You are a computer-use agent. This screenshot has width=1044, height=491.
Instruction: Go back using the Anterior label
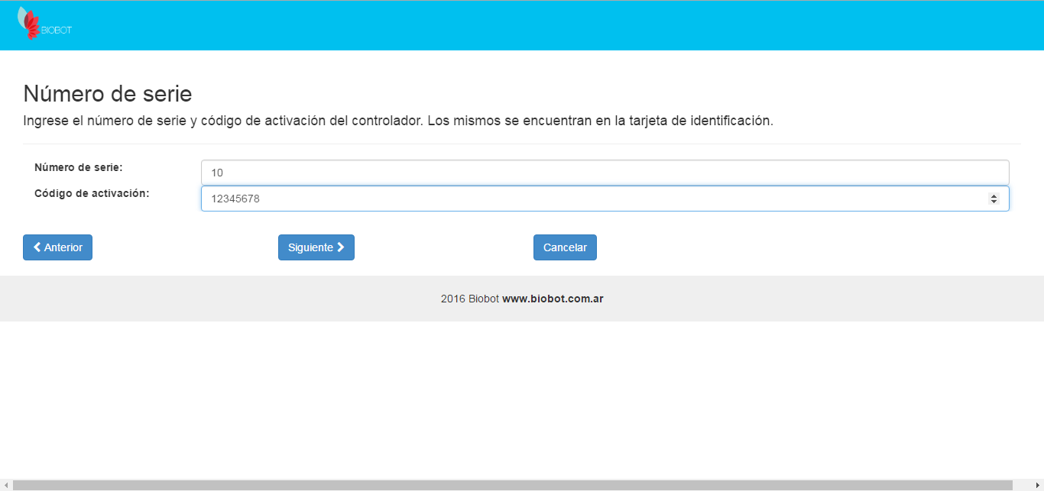click(63, 247)
